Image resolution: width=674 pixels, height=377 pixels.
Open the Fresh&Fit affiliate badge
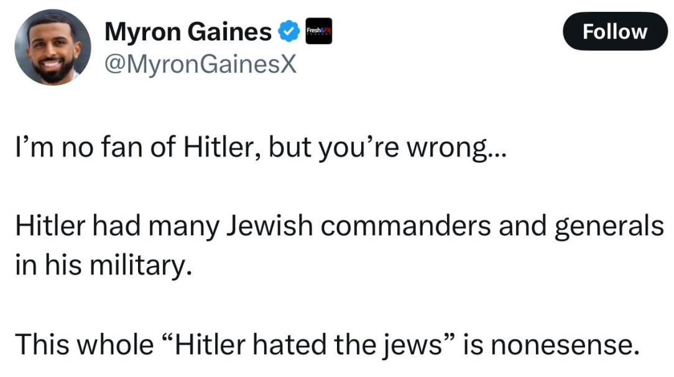point(318,31)
